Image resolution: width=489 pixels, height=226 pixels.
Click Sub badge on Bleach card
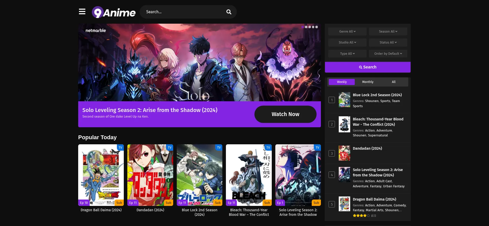pyautogui.click(x=267, y=203)
